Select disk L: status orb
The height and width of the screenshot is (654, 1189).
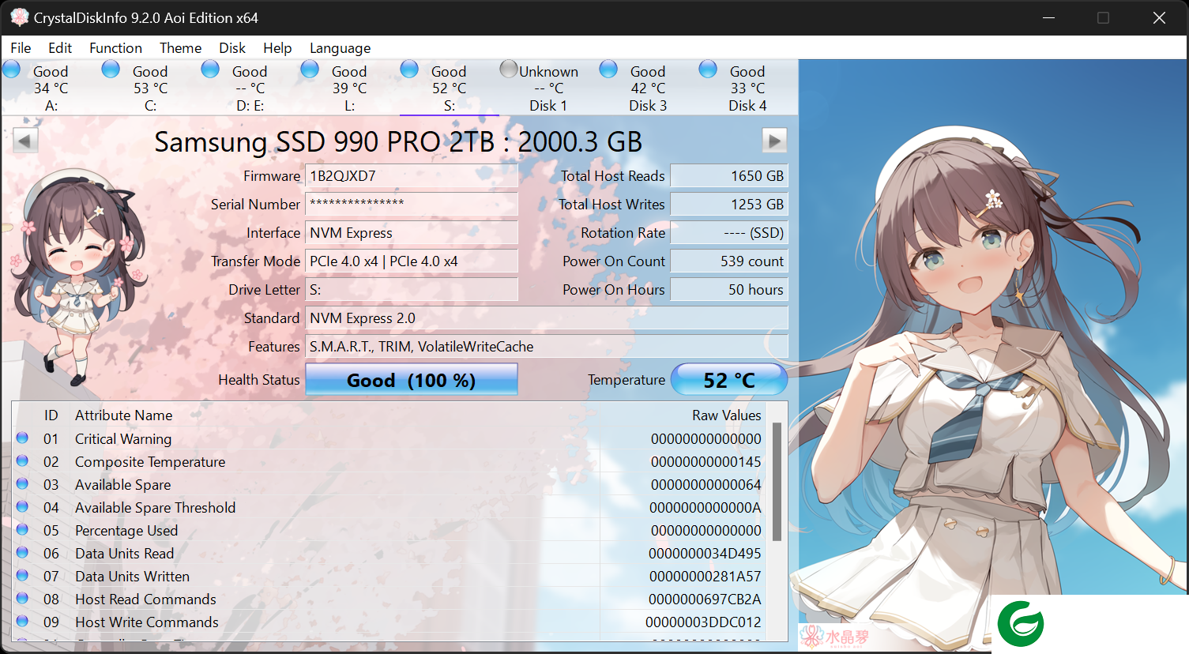pos(310,70)
